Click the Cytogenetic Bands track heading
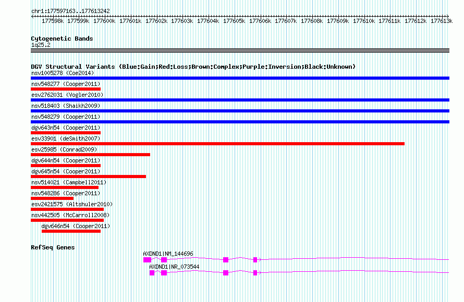The height and width of the screenshot is (302, 464). click(62, 39)
